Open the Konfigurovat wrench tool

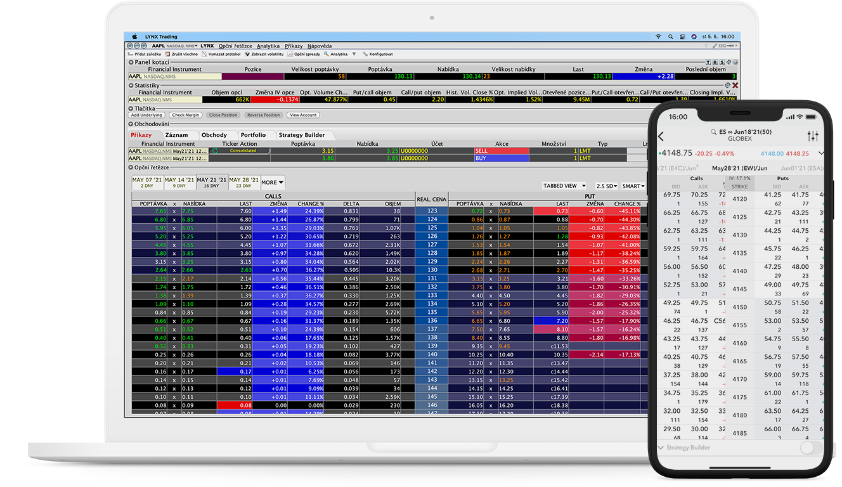pos(366,55)
